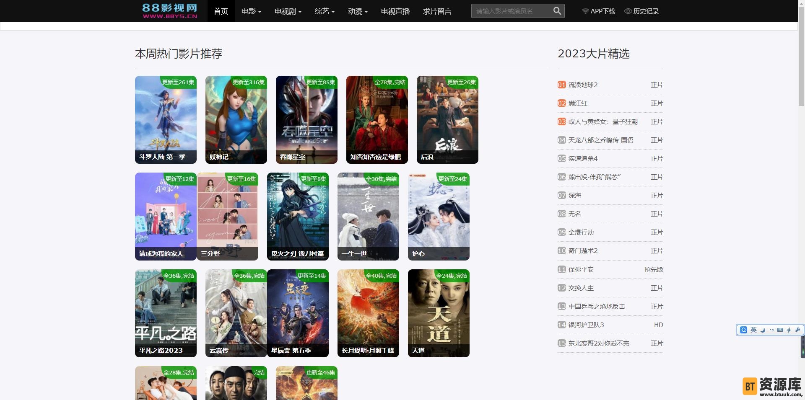
Task: Open 鬼灭之刃 锻刀村篇 poster
Action: (298, 217)
